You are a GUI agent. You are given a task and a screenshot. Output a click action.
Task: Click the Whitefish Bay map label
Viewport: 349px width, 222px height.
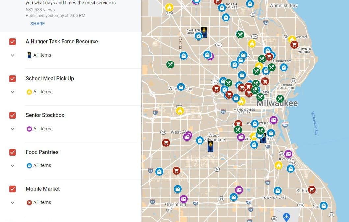(x=283, y=5)
